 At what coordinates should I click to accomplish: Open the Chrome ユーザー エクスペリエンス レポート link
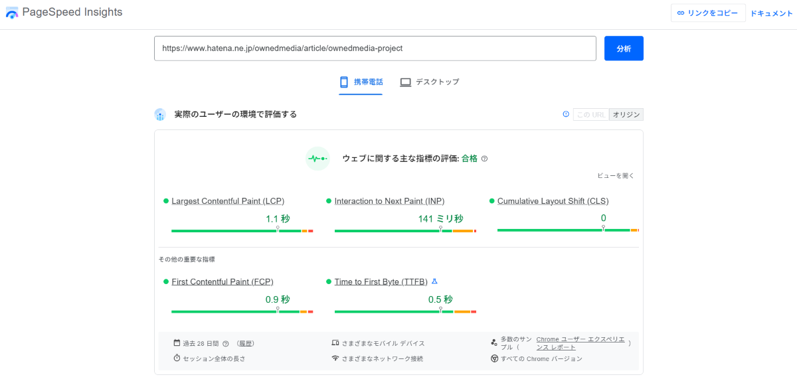point(580,343)
